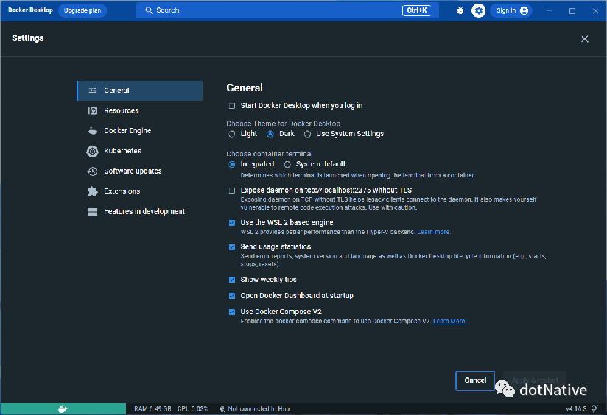
Task: Click the Kubernetes wheel icon
Action: click(x=92, y=152)
